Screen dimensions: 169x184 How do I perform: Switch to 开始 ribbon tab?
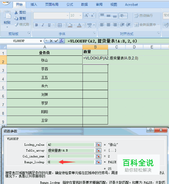point(19,4)
